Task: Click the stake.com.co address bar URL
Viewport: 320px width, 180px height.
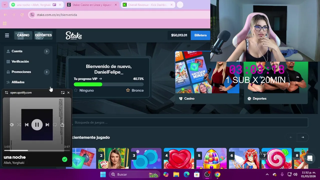Action: pyautogui.click(x=57, y=15)
